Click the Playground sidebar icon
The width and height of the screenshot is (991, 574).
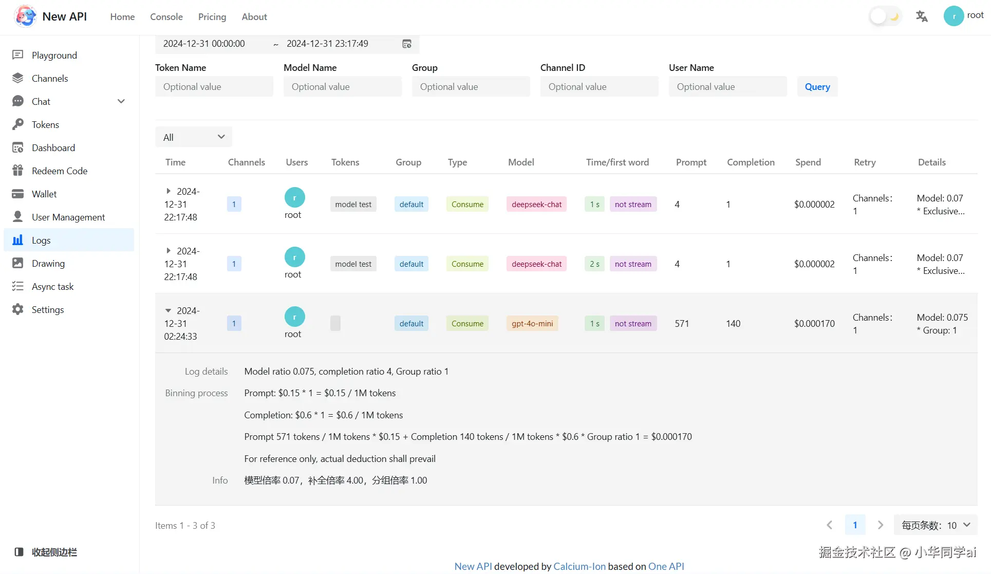coord(18,55)
